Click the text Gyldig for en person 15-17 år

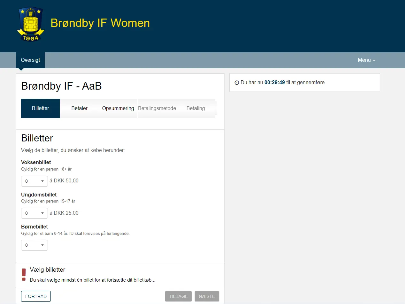(x=48, y=201)
